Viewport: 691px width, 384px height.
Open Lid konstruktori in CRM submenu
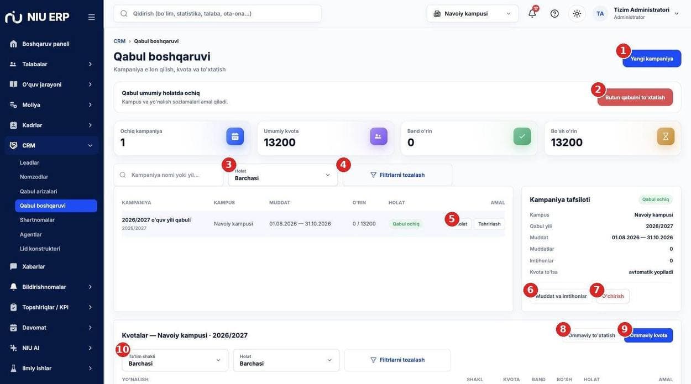[40, 249]
